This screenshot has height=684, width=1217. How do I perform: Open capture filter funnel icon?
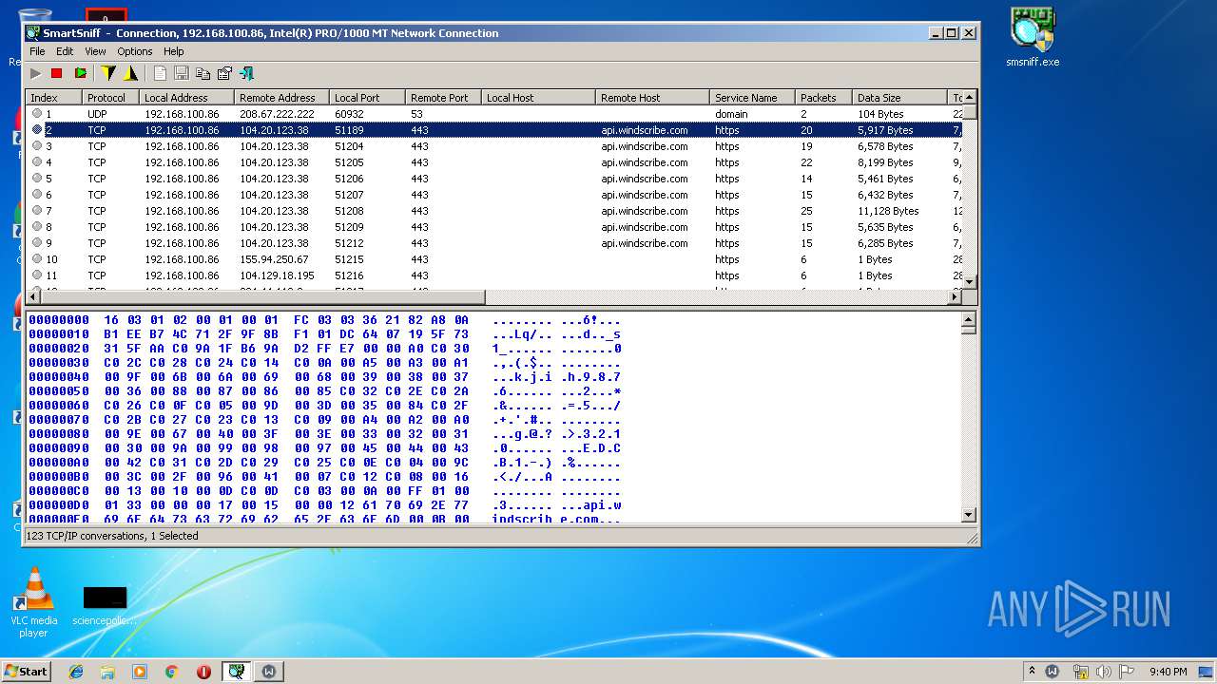pyautogui.click(x=108, y=73)
